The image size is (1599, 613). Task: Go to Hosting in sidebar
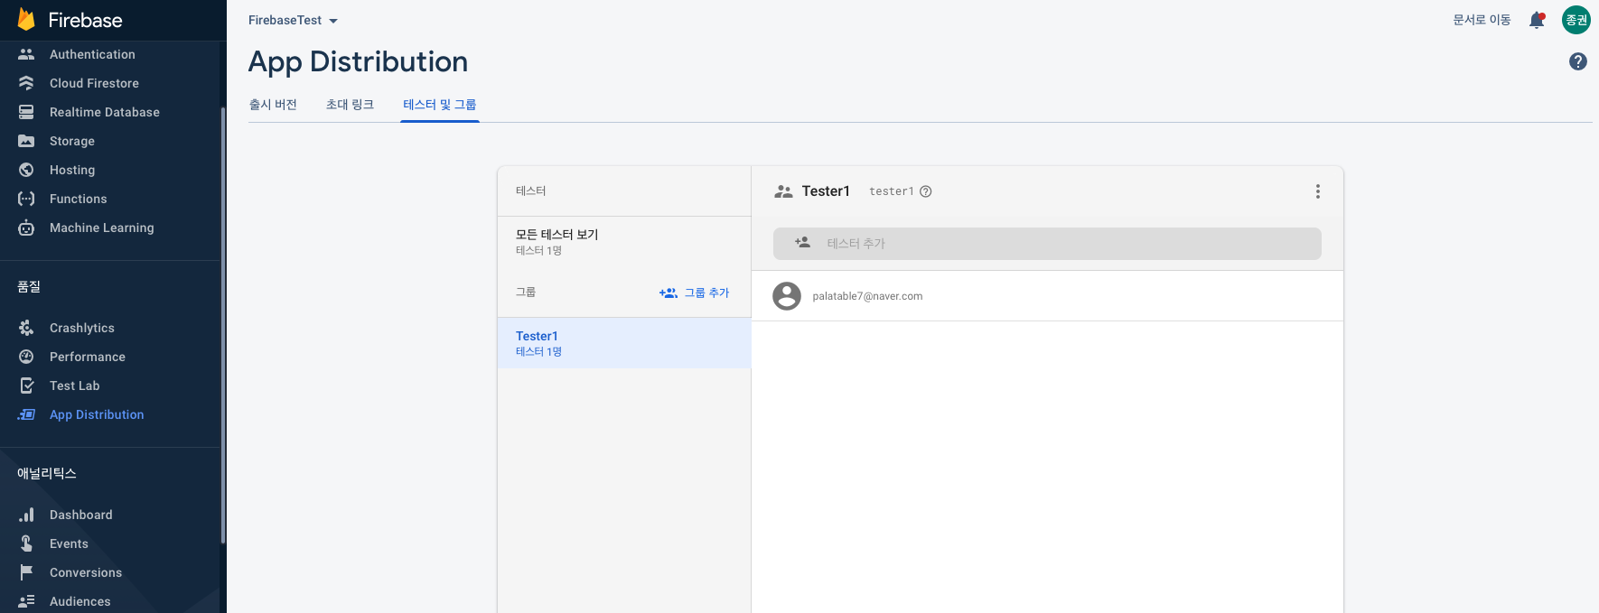click(72, 170)
